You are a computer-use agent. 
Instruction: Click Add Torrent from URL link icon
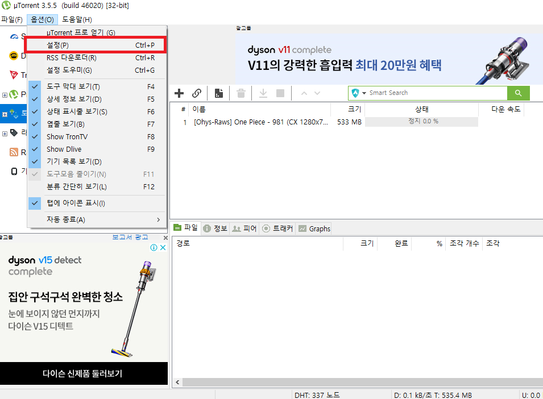pos(197,93)
